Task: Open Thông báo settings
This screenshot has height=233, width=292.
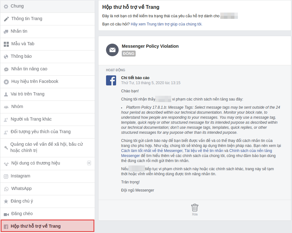Action: pos(48,57)
